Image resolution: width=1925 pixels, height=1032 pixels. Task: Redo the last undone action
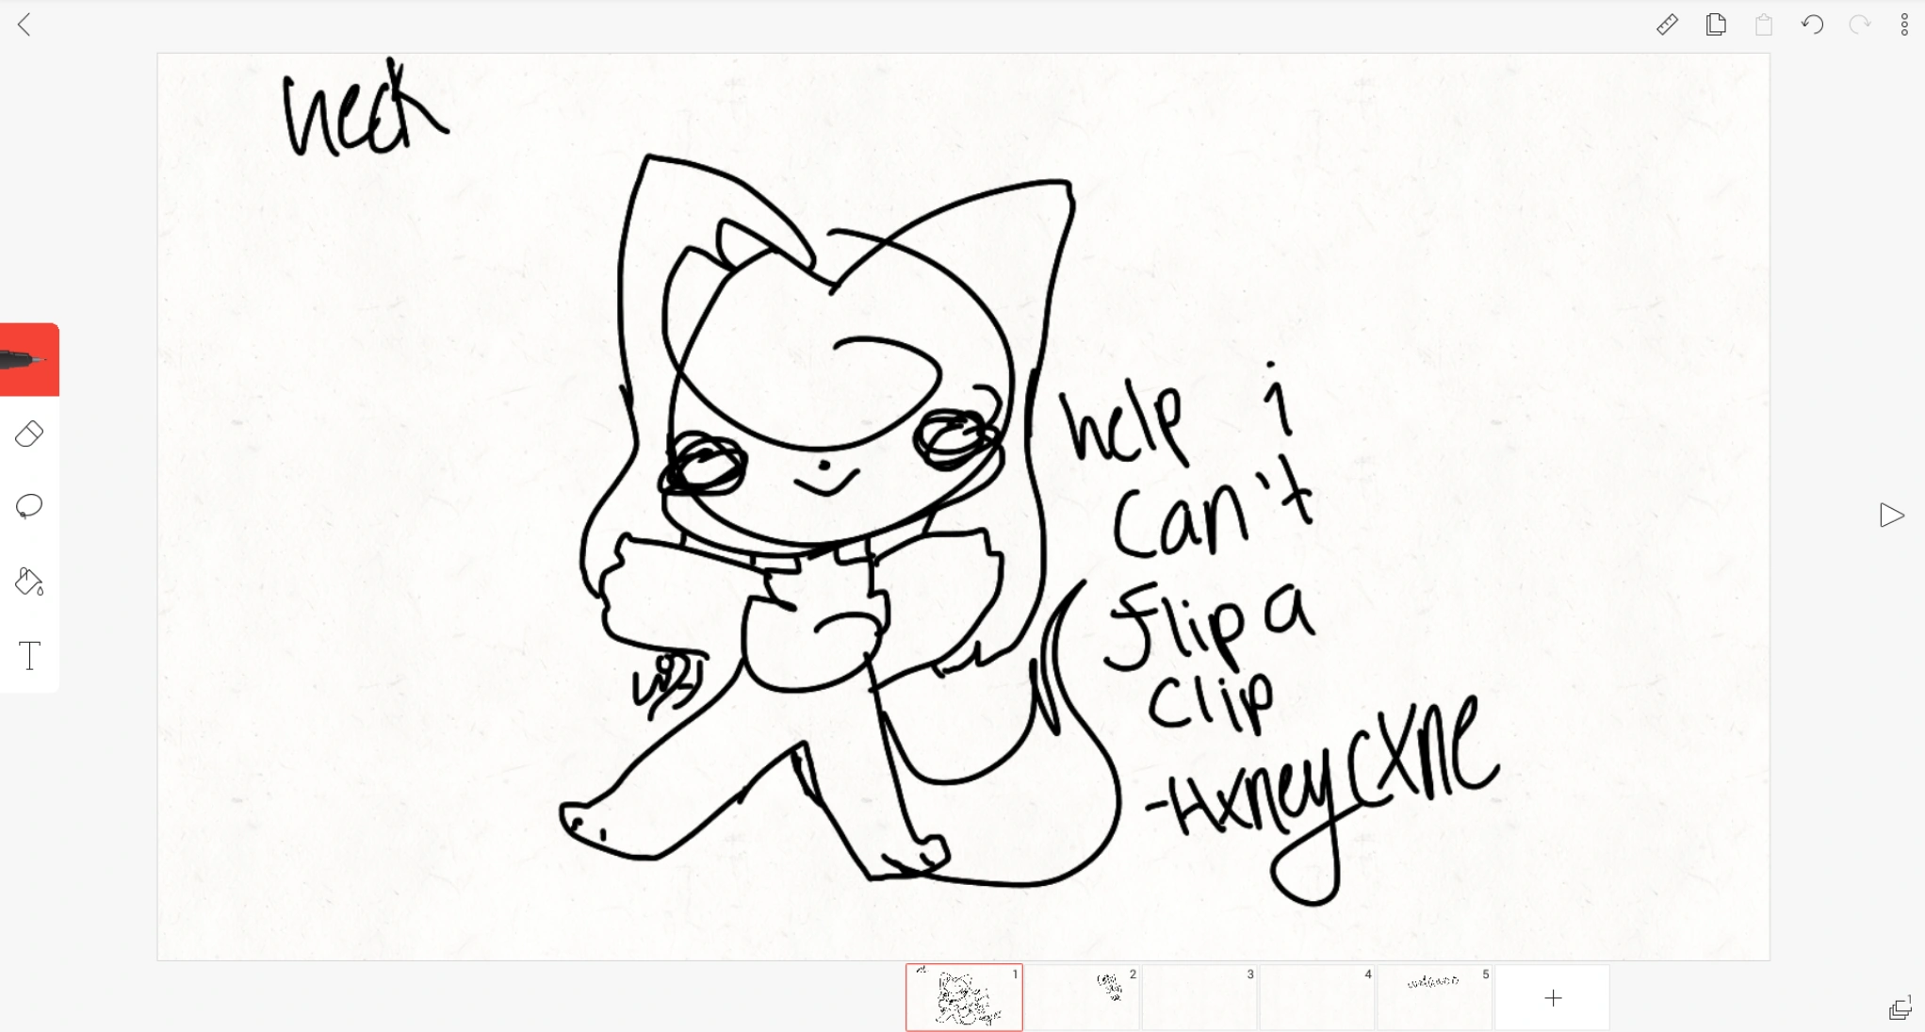(1859, 25)
